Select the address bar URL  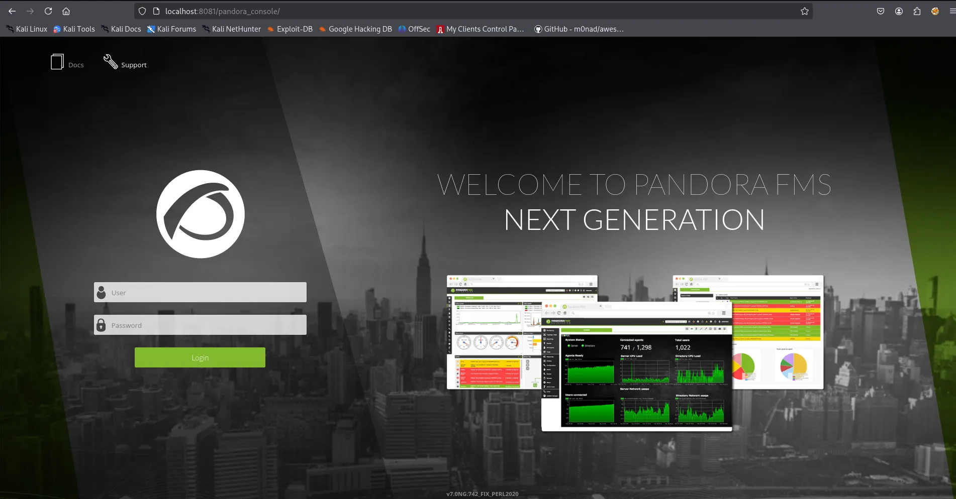click(222, 11)
